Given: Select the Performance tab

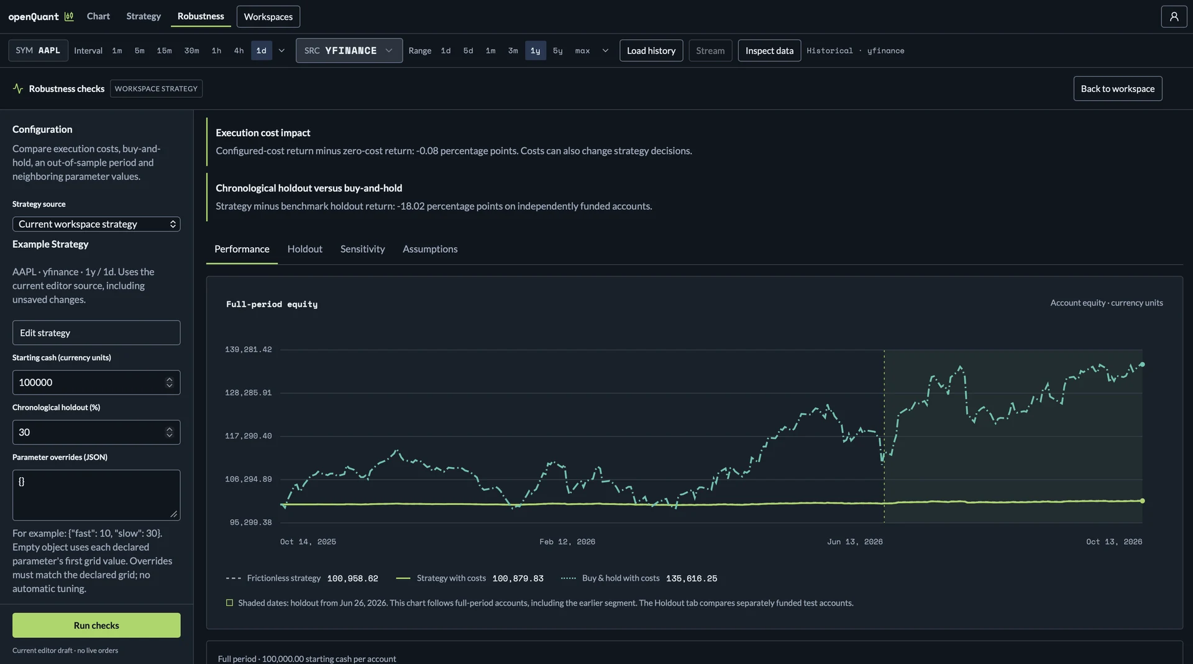Looking at the screenshot, I should tap(242, 249).
